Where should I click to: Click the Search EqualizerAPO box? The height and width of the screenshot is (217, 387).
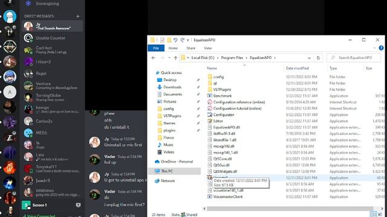click(x=354, y=58)
